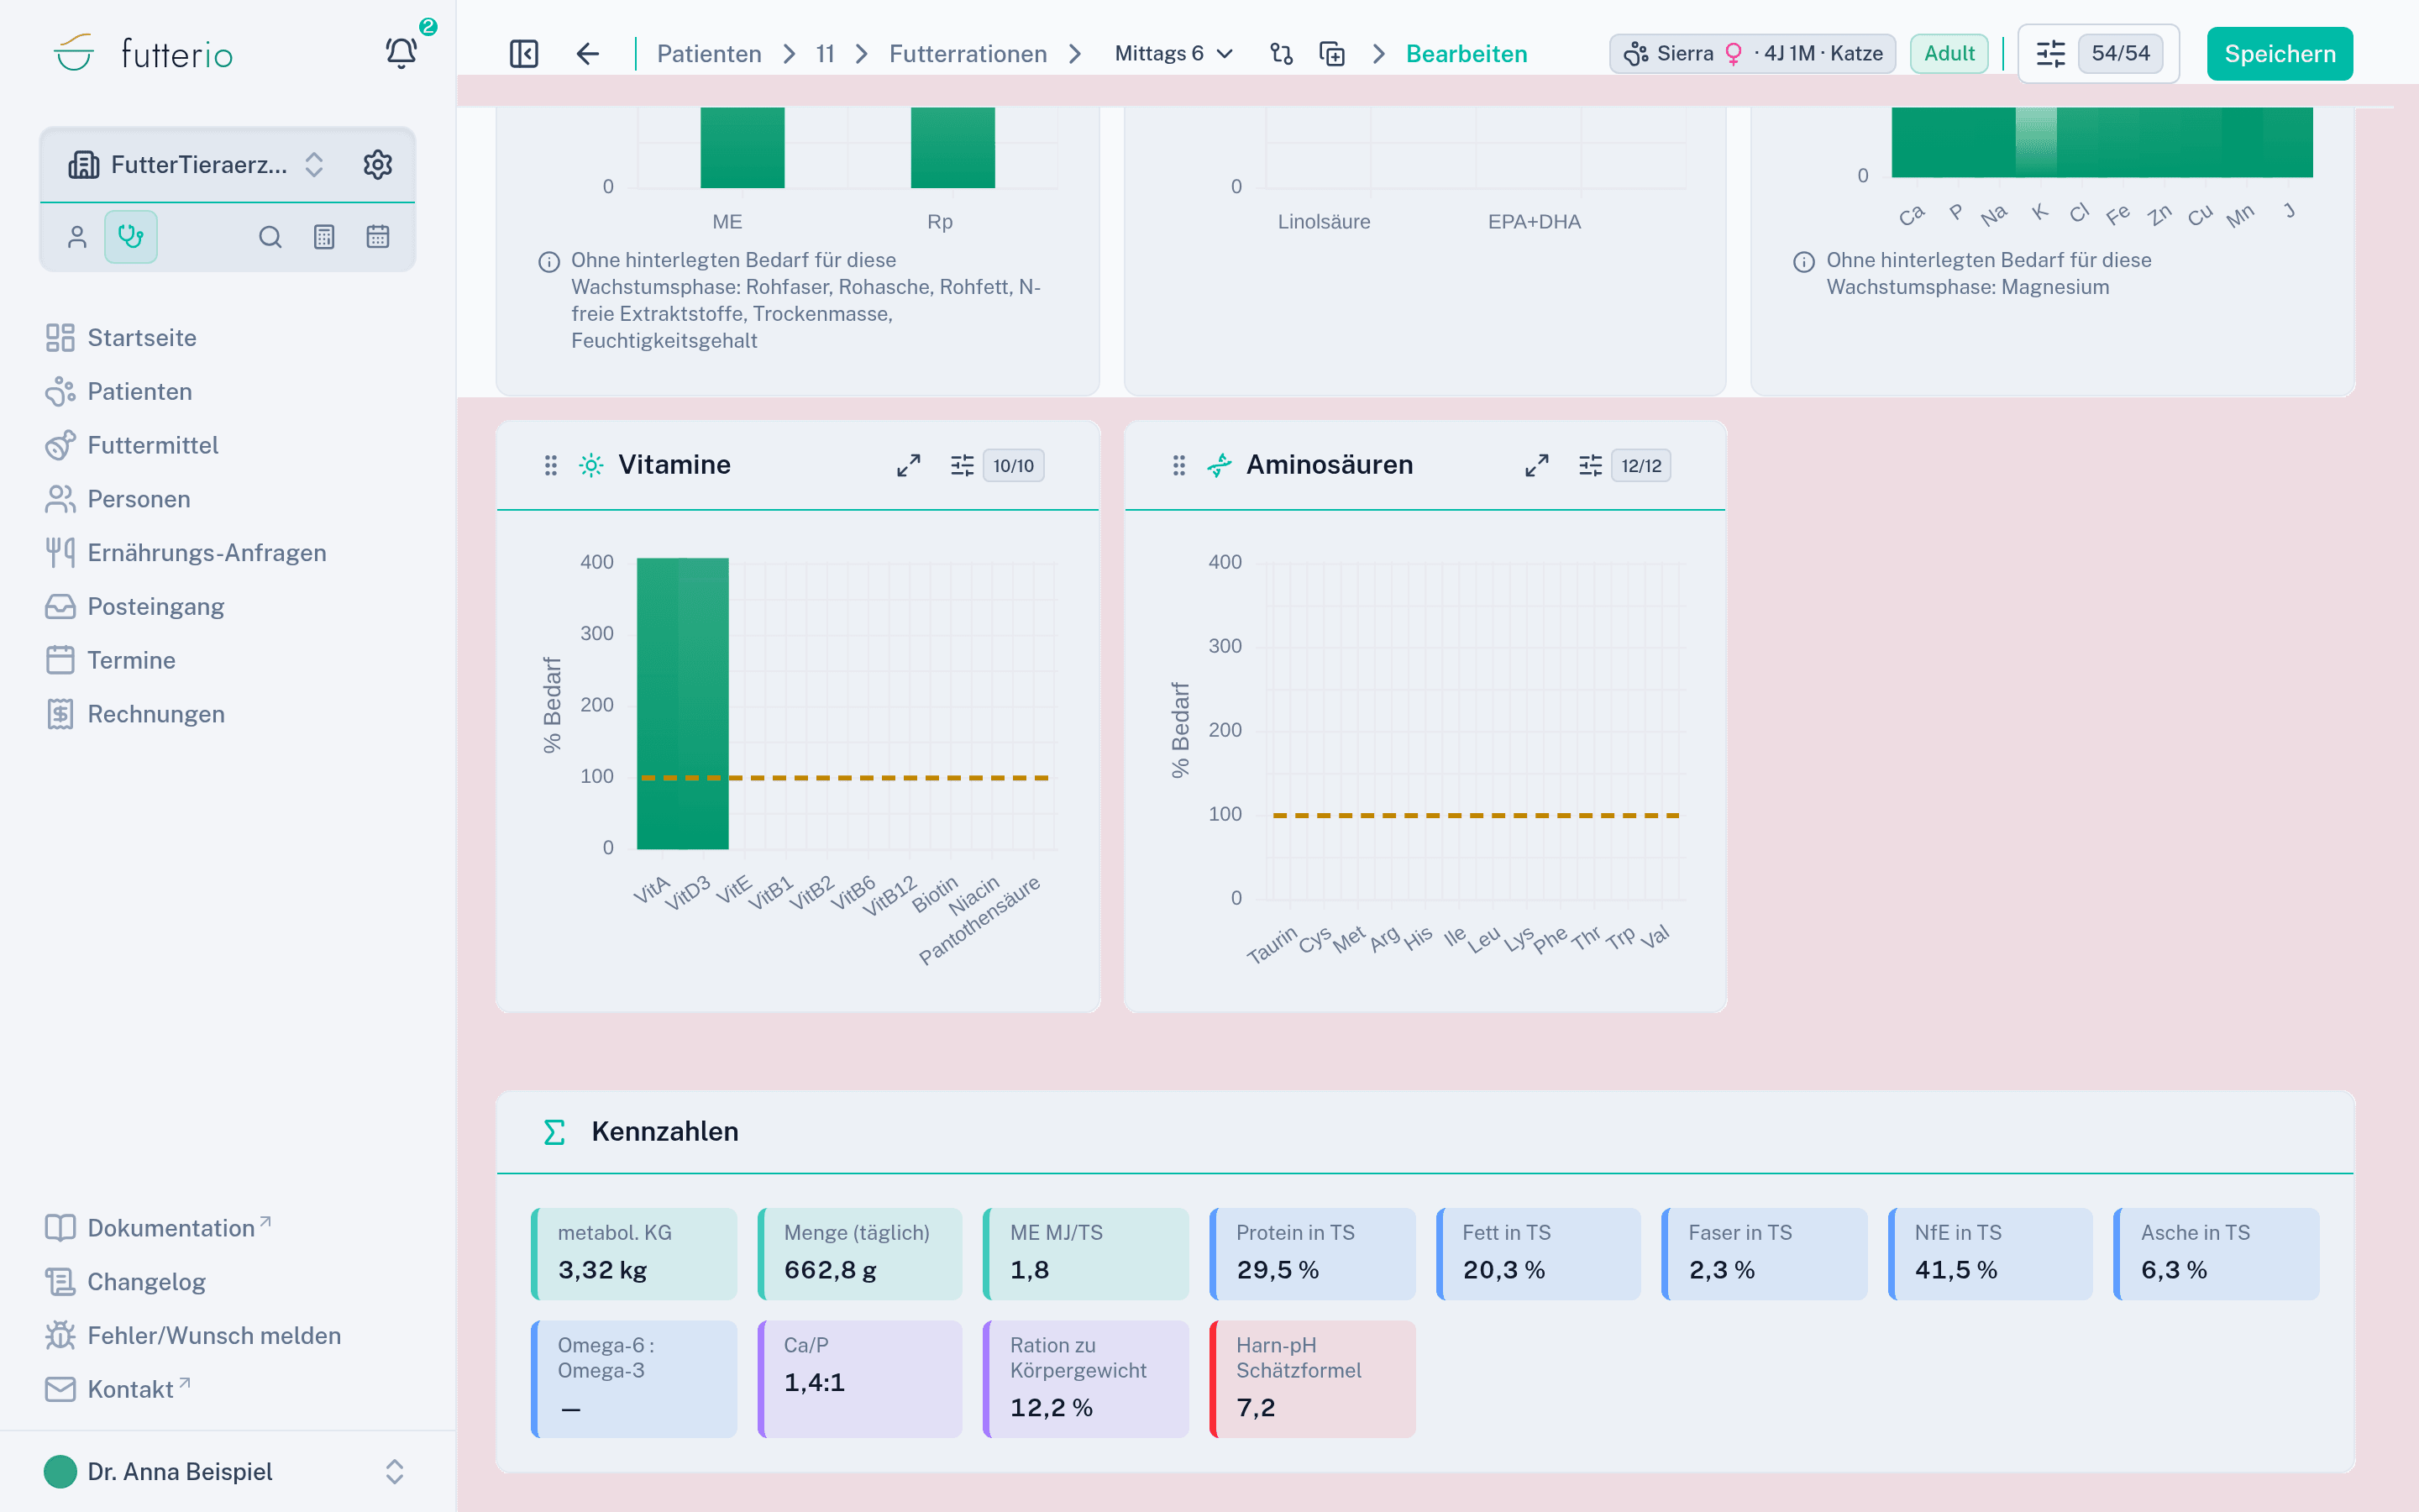The image size is (2419, 1512).
Task: Click the compare rations icon
Action: coord(1282,54)
